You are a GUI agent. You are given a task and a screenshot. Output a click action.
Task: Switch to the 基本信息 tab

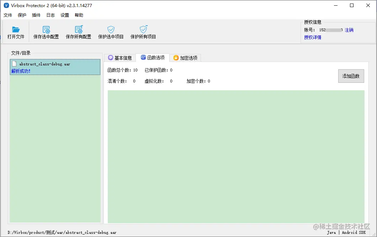coord(120,58)
